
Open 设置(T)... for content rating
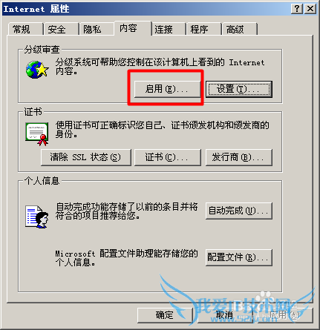(239, 89)
